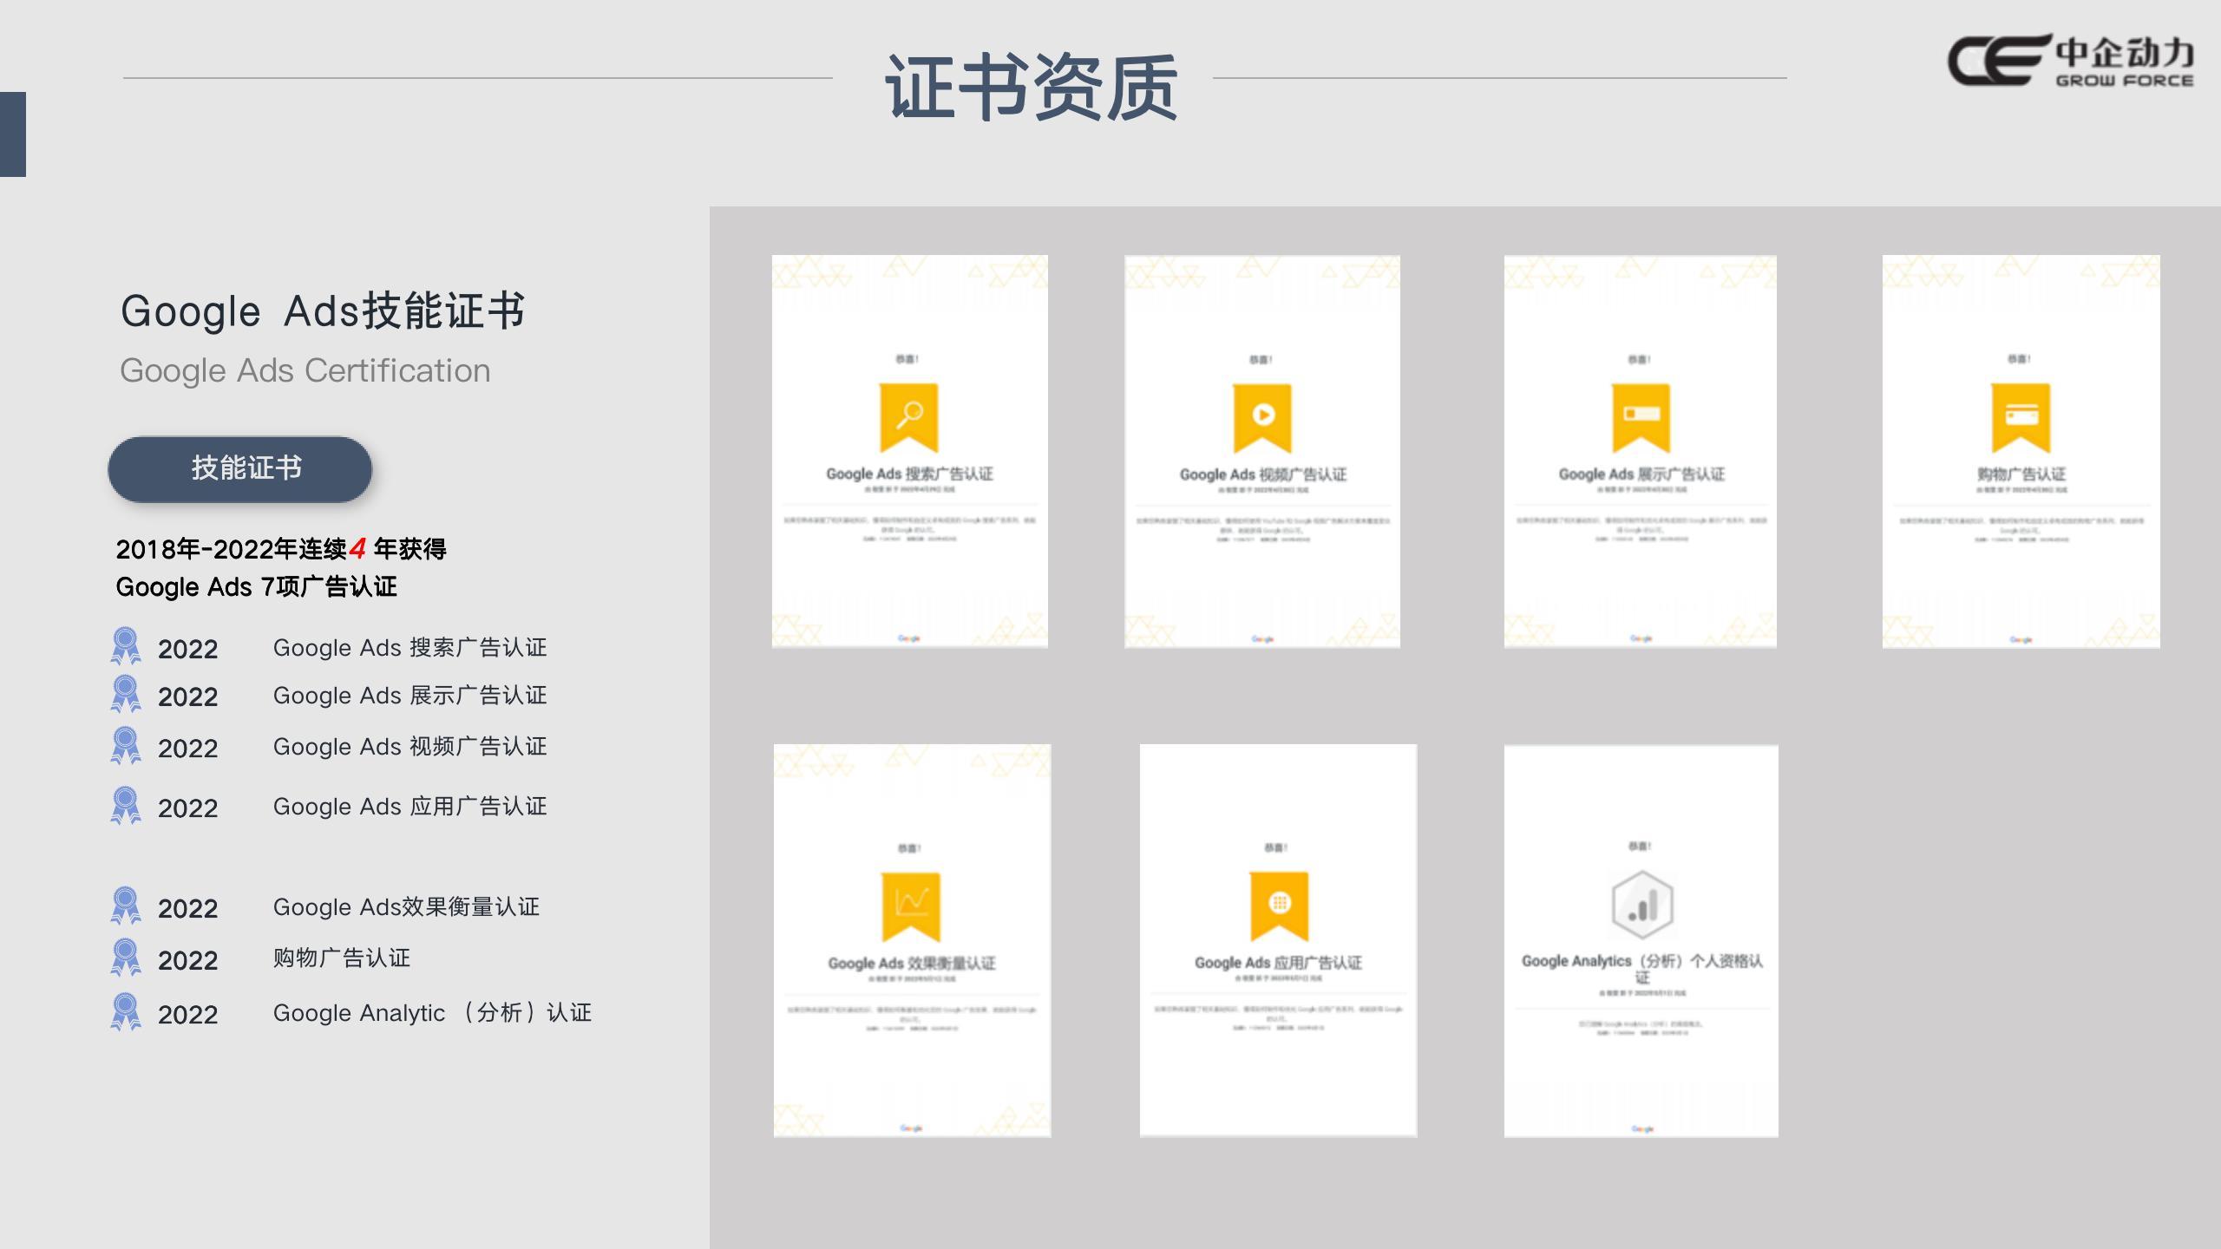
Task: Select the text Google Ads 展示广告认证 in list
Action: click(409, 696)
